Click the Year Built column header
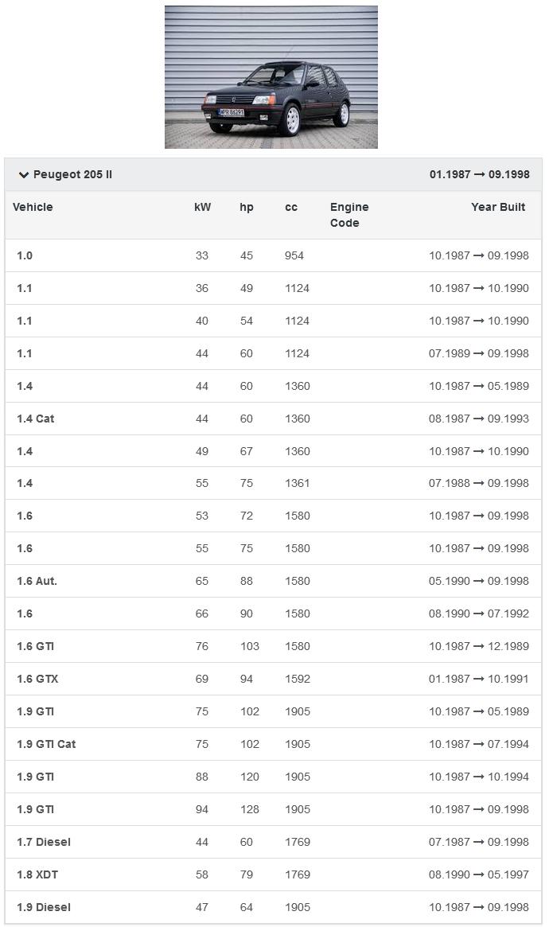 point(498,207)
